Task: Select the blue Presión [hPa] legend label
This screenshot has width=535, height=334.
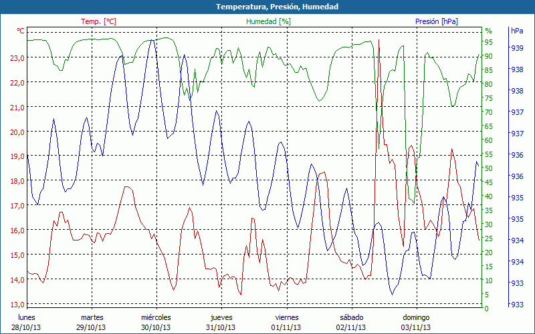Action: pos(437,21)
